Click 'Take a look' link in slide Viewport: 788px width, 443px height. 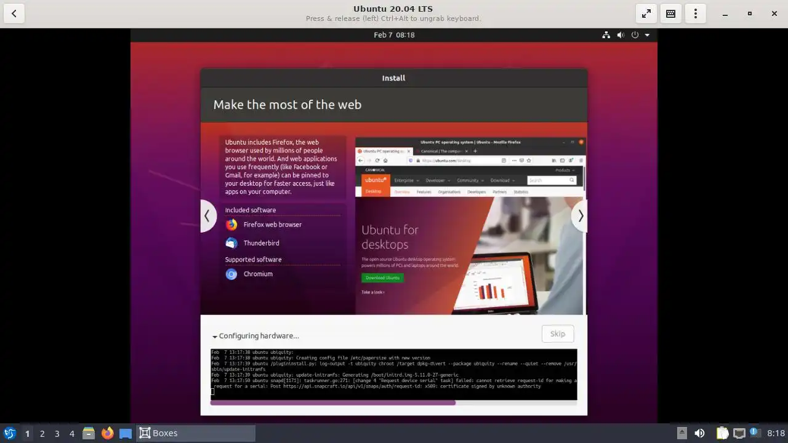coord(373,292)
